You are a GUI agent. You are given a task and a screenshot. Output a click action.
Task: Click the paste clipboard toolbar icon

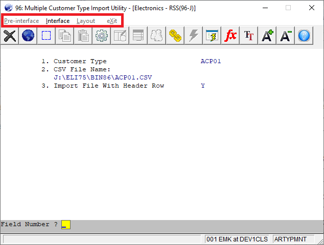(83, 36)
